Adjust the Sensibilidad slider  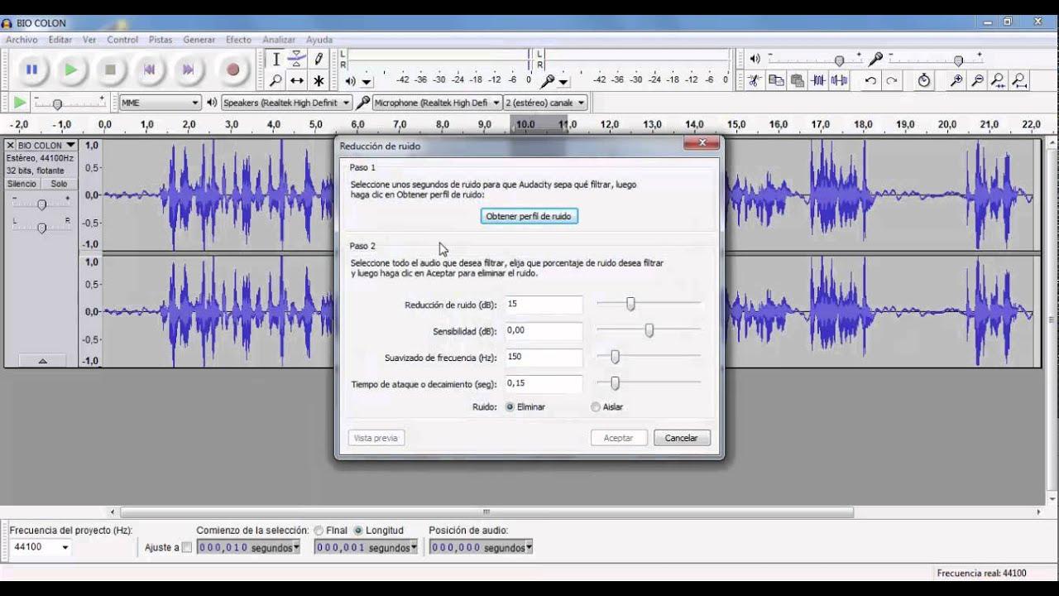coord(649,330)
